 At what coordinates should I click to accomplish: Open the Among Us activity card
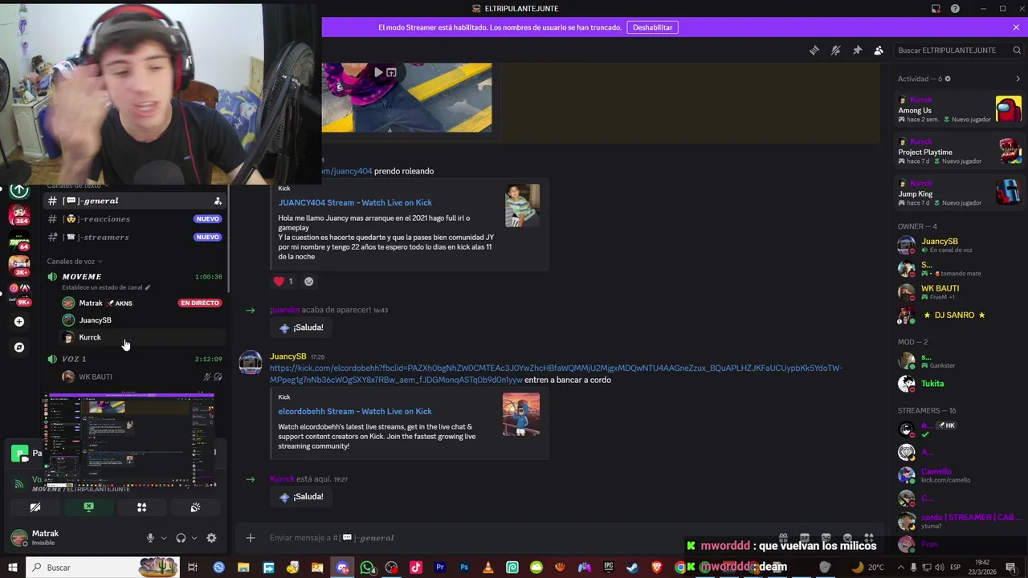(959, 110)
